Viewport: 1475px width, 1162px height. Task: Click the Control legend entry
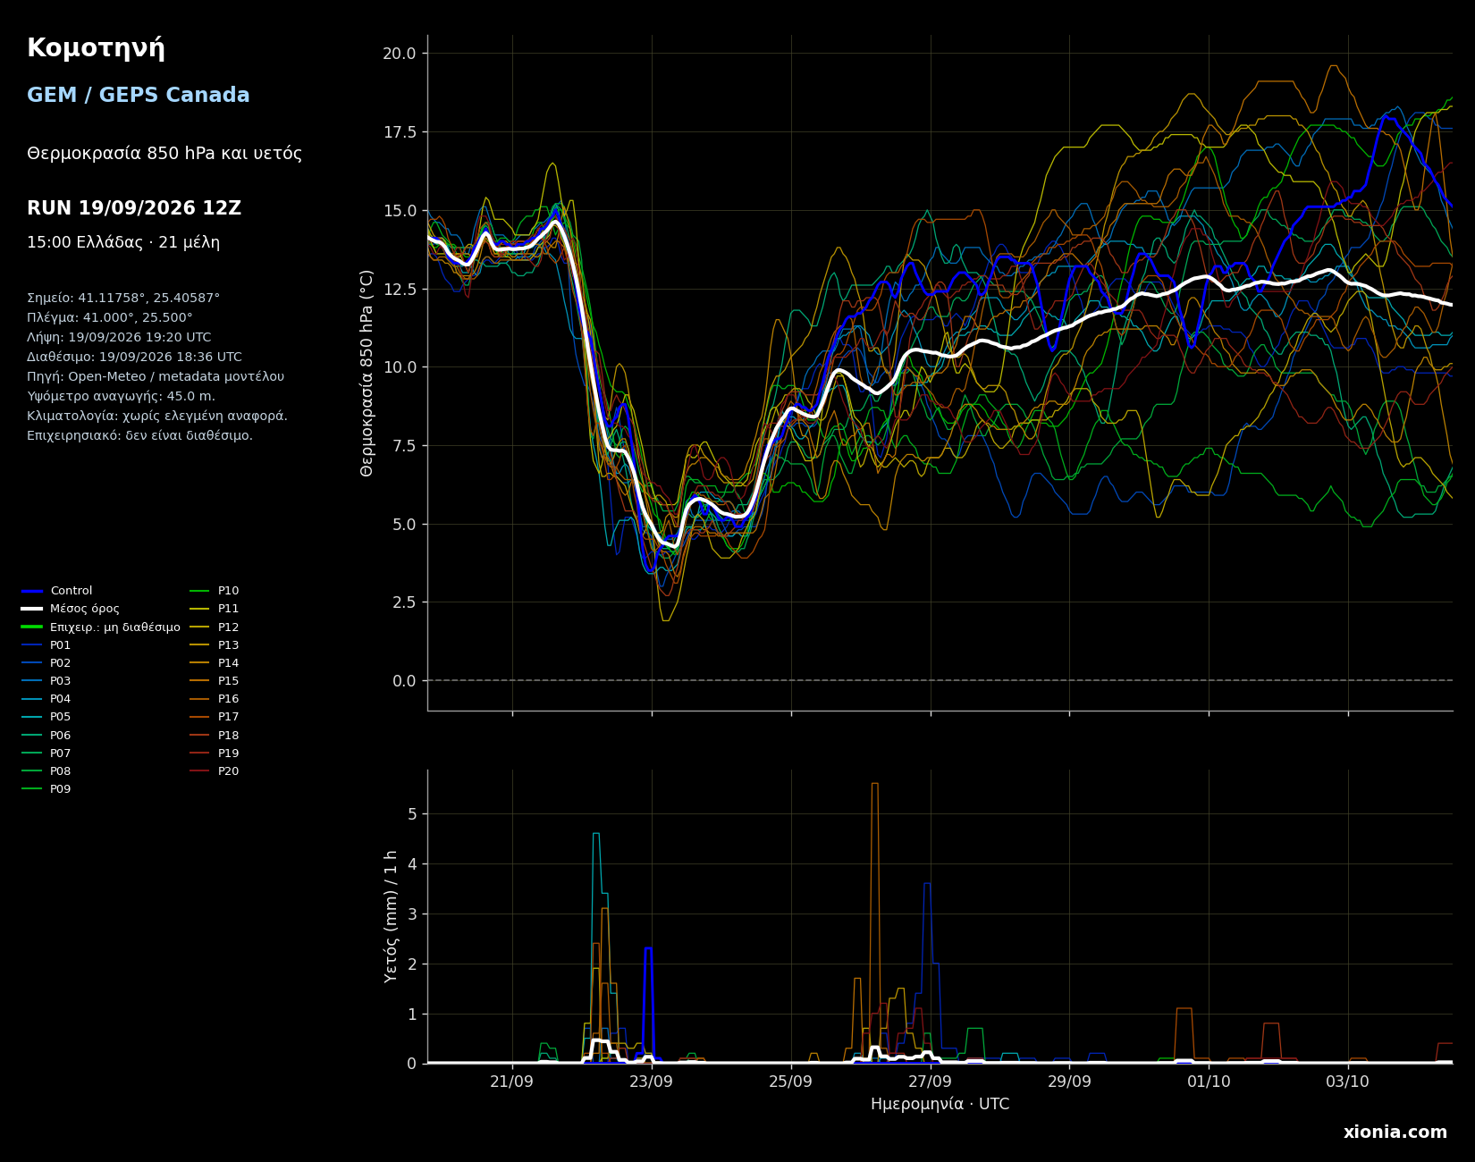57,591
